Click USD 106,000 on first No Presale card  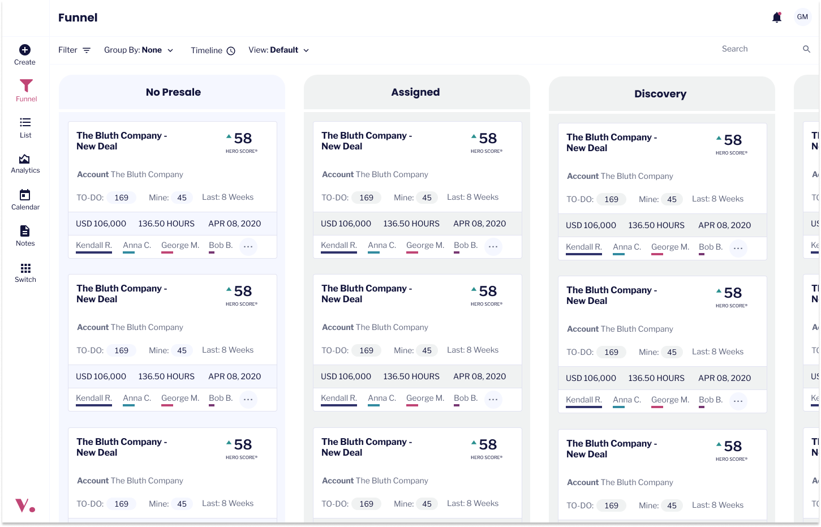coord(101,224)
